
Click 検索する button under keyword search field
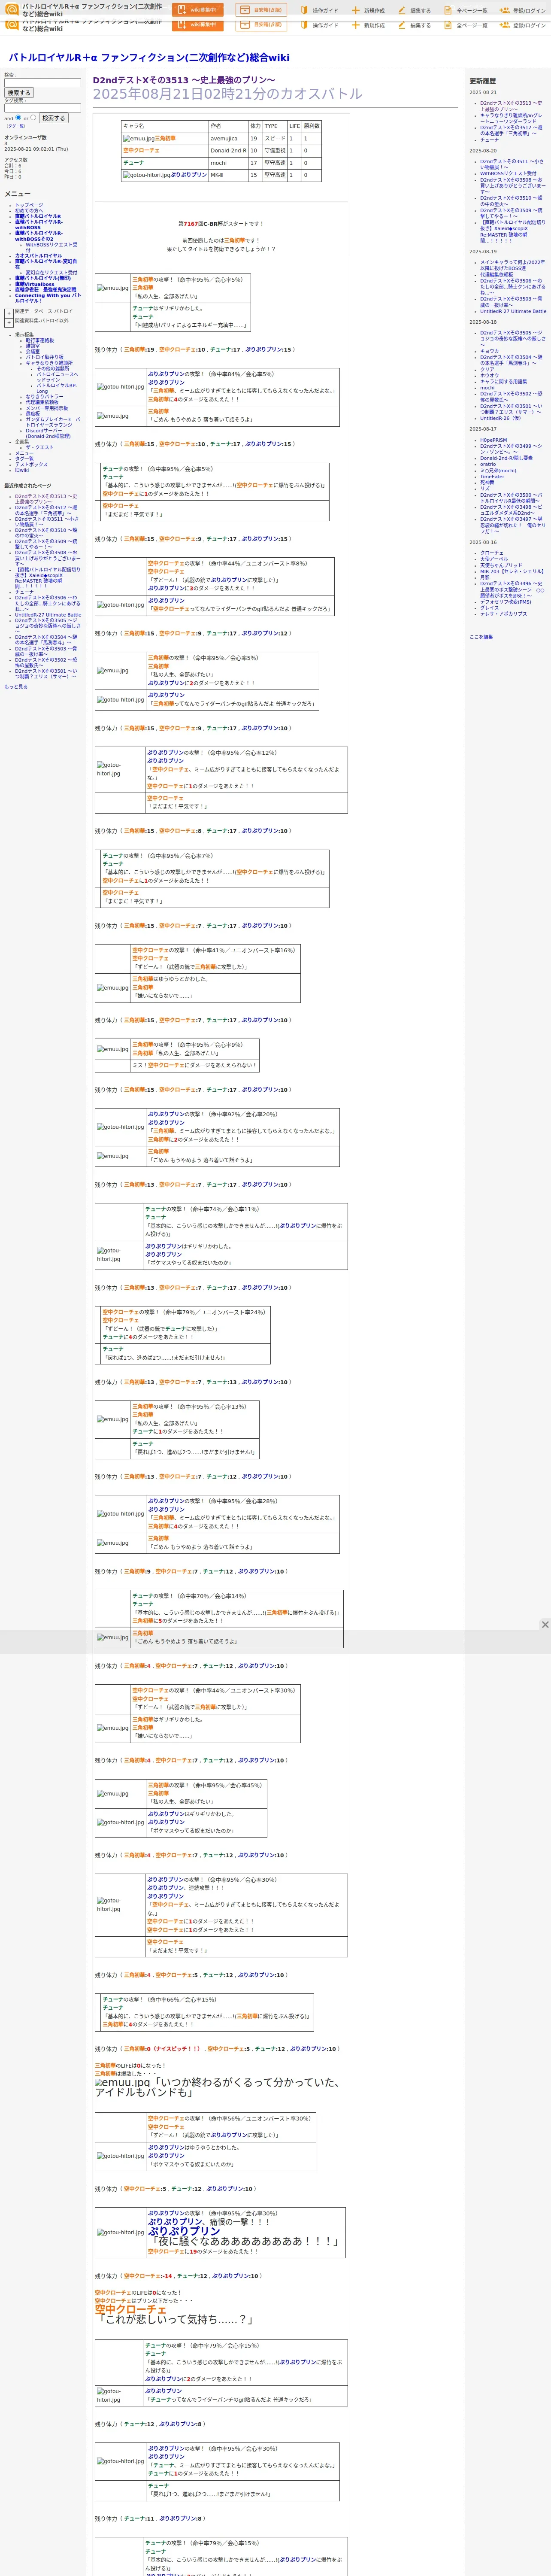(18, 93)
